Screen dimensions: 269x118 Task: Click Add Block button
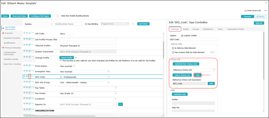tap(143, 24)
